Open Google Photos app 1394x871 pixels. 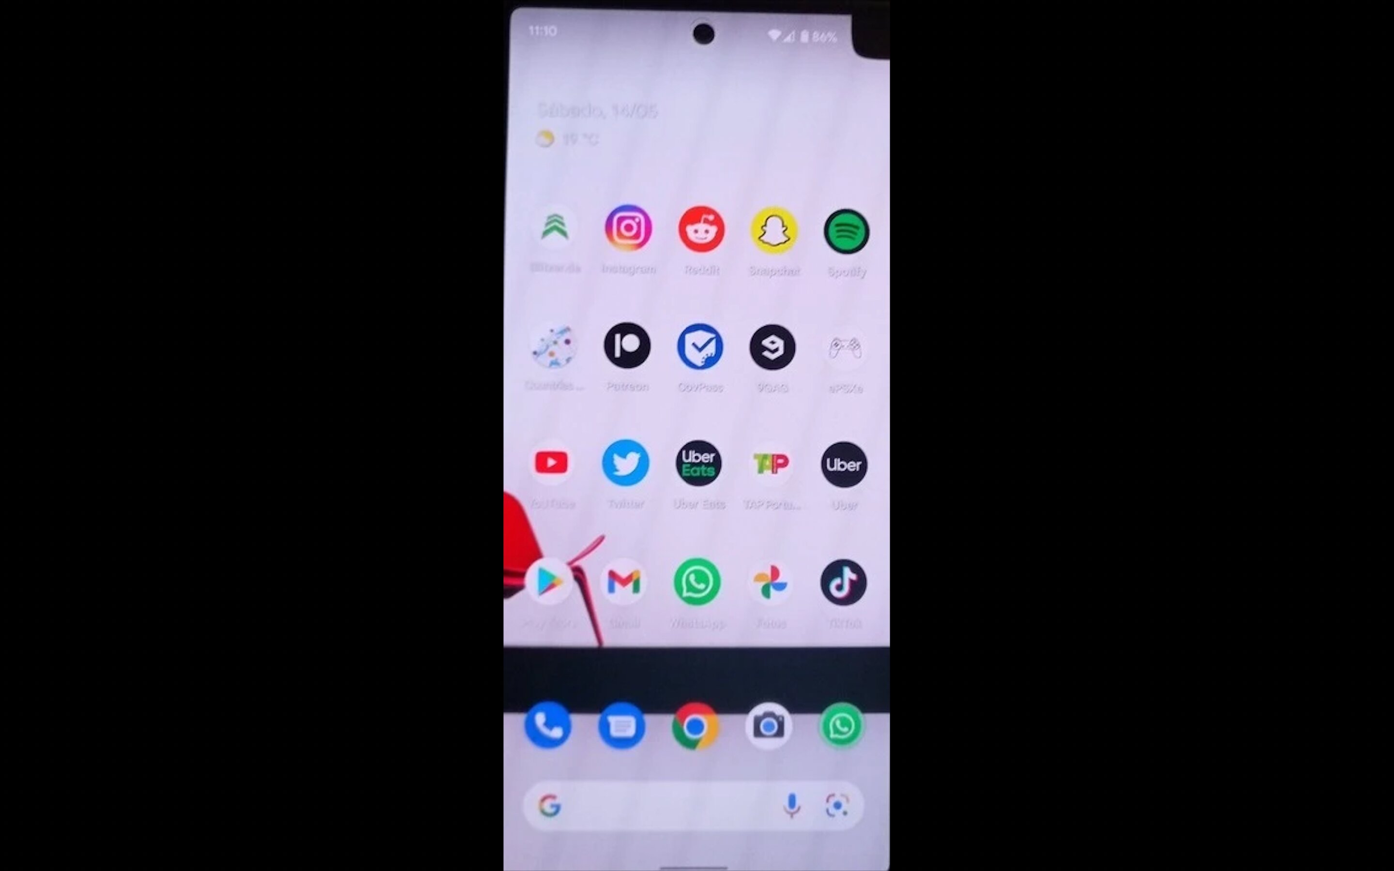(x=771, y=582)
